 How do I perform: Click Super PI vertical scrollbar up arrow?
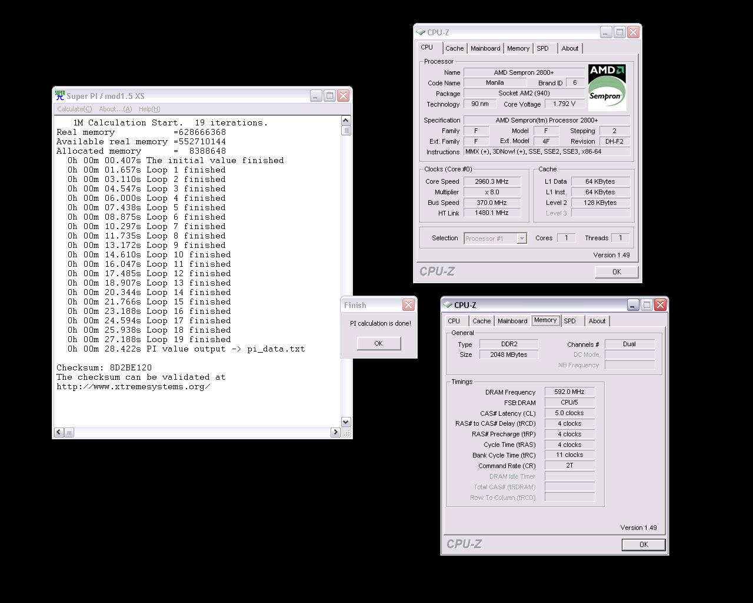click(x=346, y=121)
